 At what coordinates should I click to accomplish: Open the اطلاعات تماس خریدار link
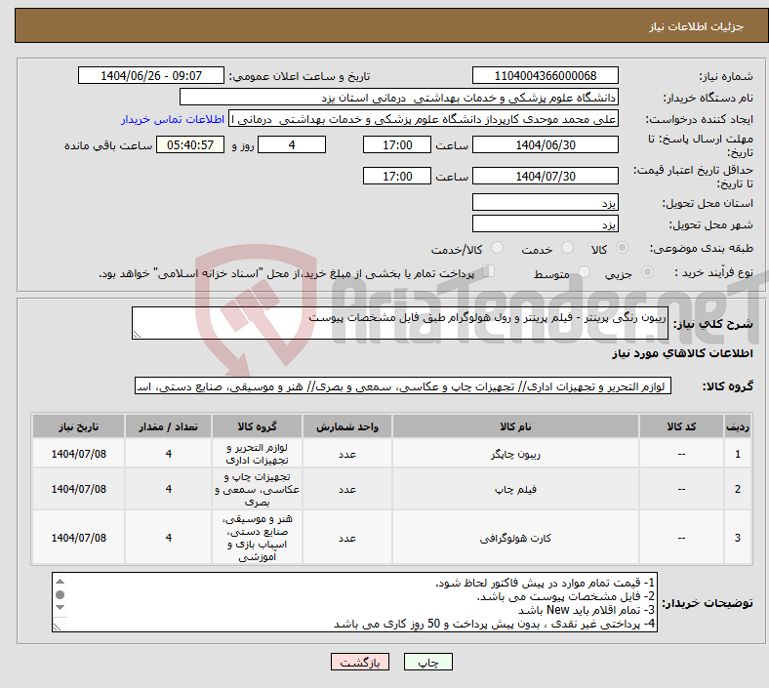point(173,119)
